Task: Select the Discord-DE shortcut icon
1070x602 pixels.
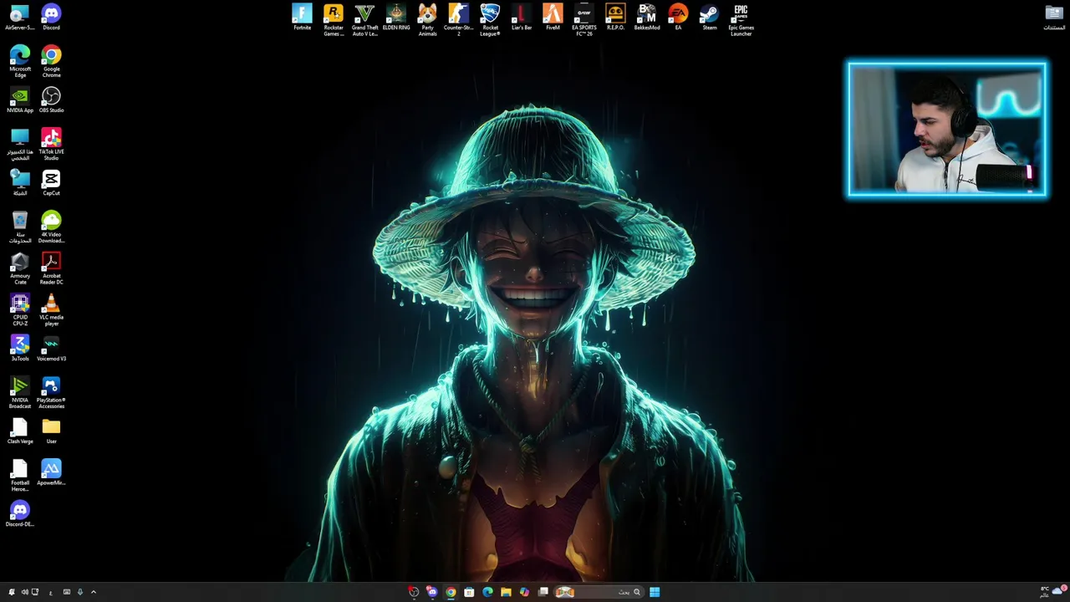Action: coord(20,514)
